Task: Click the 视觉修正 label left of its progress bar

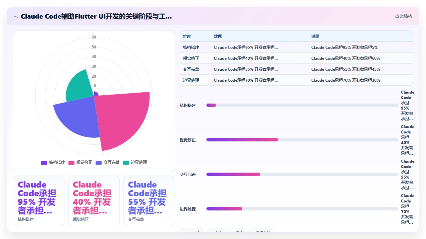Action: click(x=188, y=140)
